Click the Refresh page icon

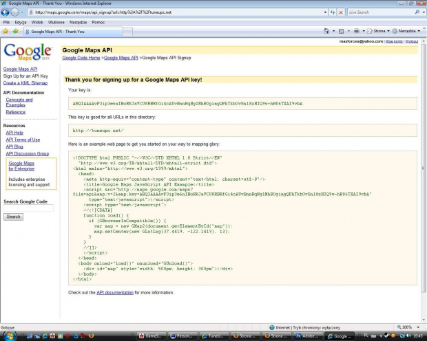(x=333, y=12)
